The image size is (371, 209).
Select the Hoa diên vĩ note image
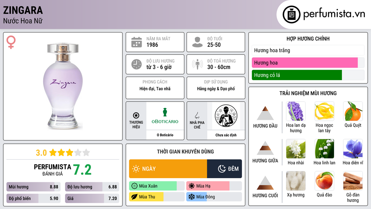[353, 148]
